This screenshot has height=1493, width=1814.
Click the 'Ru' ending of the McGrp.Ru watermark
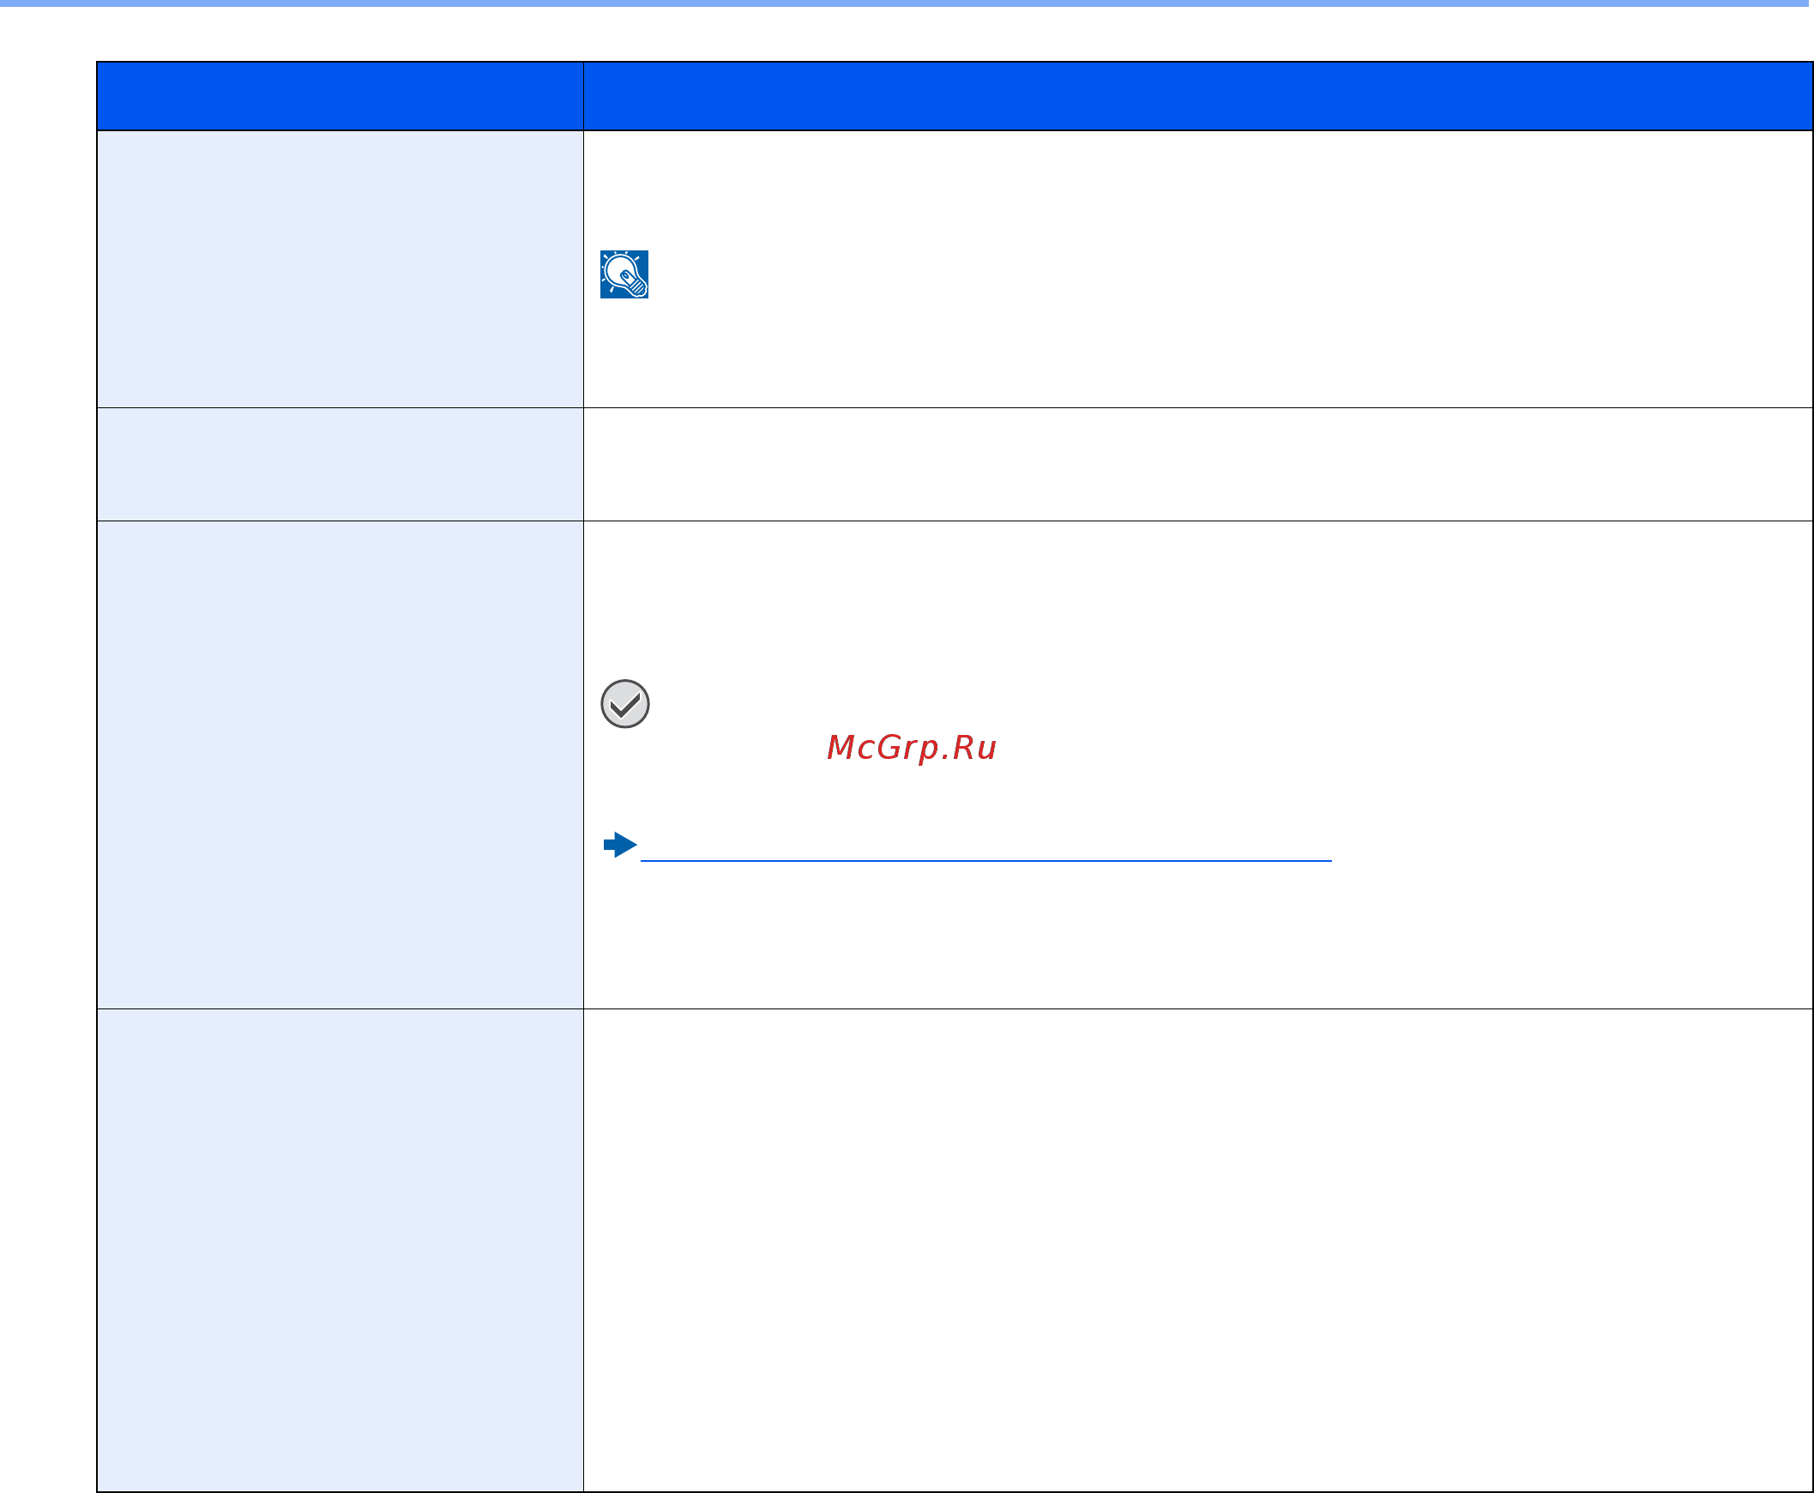tap(975, 748)
